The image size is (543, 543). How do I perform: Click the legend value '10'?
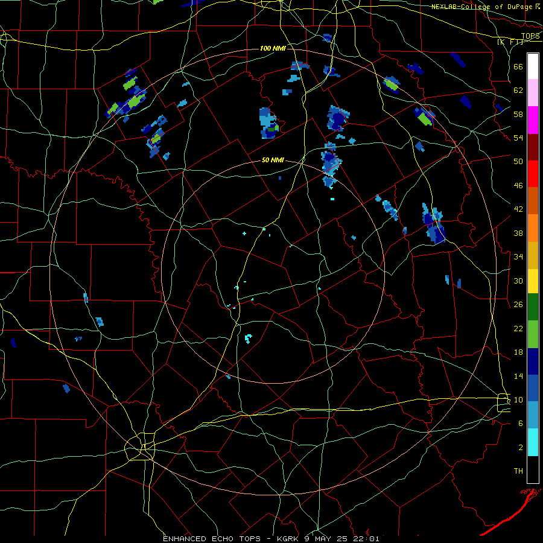518,399
